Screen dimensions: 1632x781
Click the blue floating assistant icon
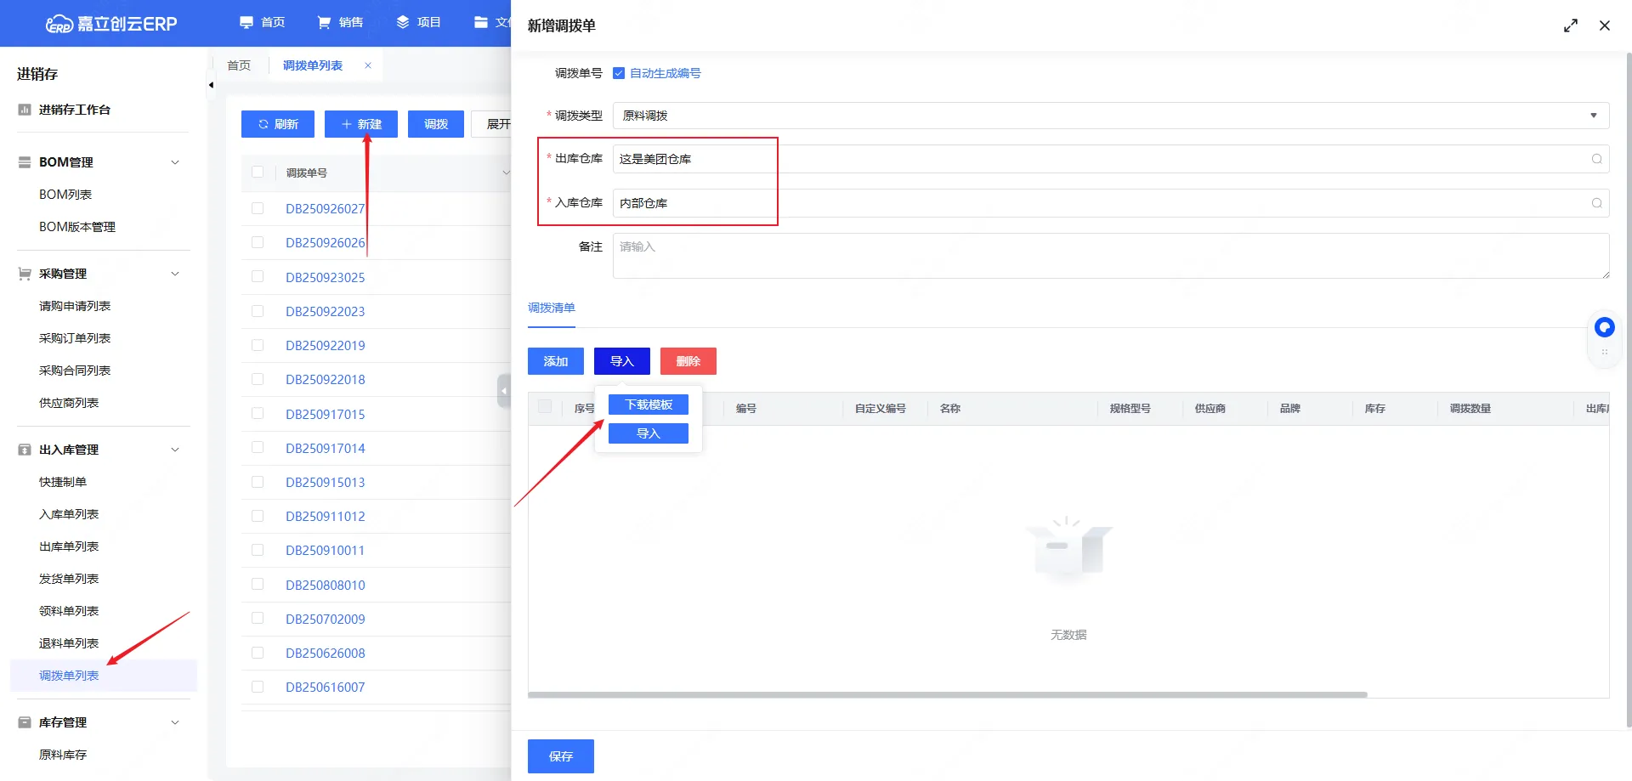click(1604, 327)
